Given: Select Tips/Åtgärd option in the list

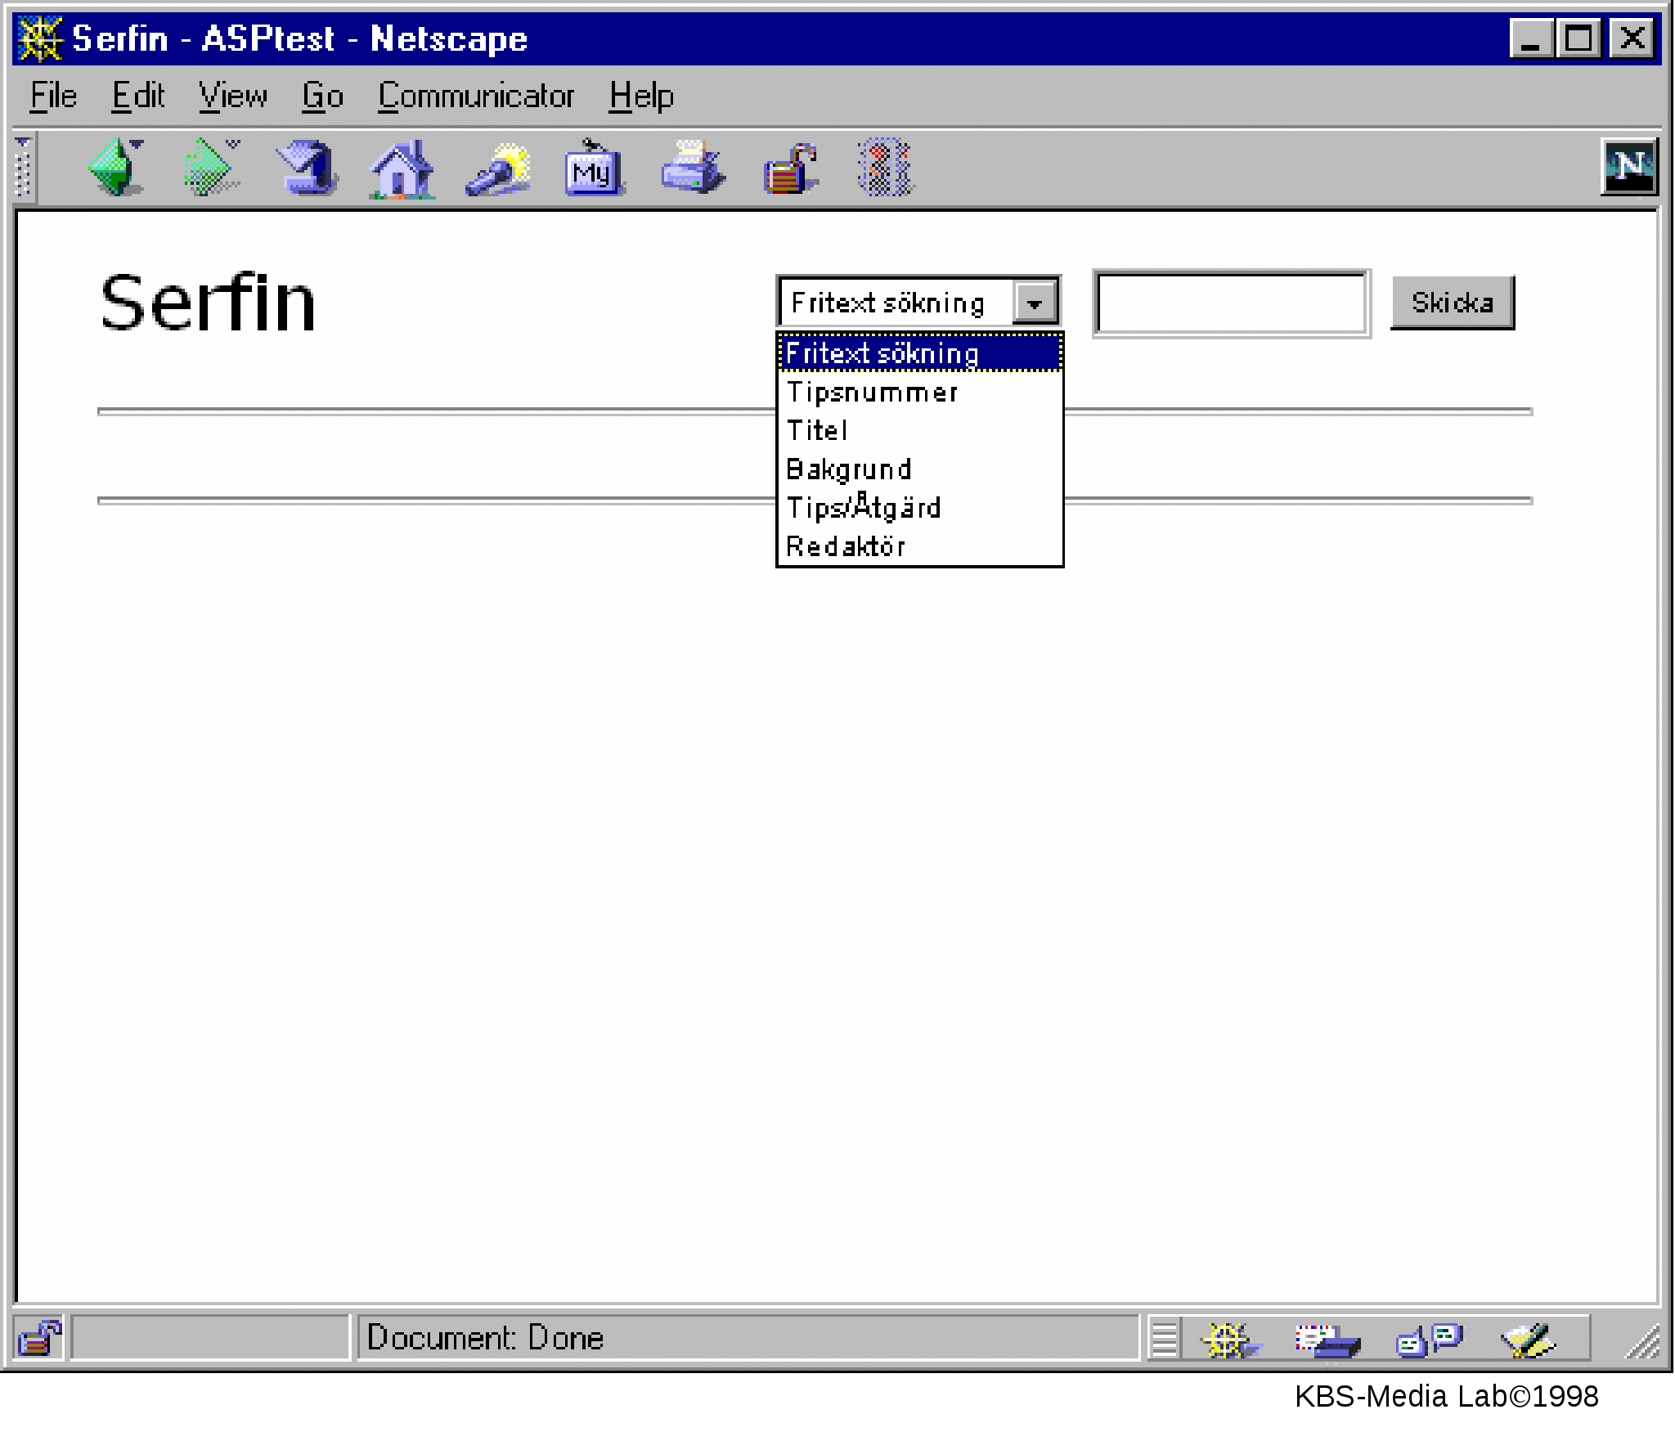Looking at the screenshot, I should click(919, 508).
